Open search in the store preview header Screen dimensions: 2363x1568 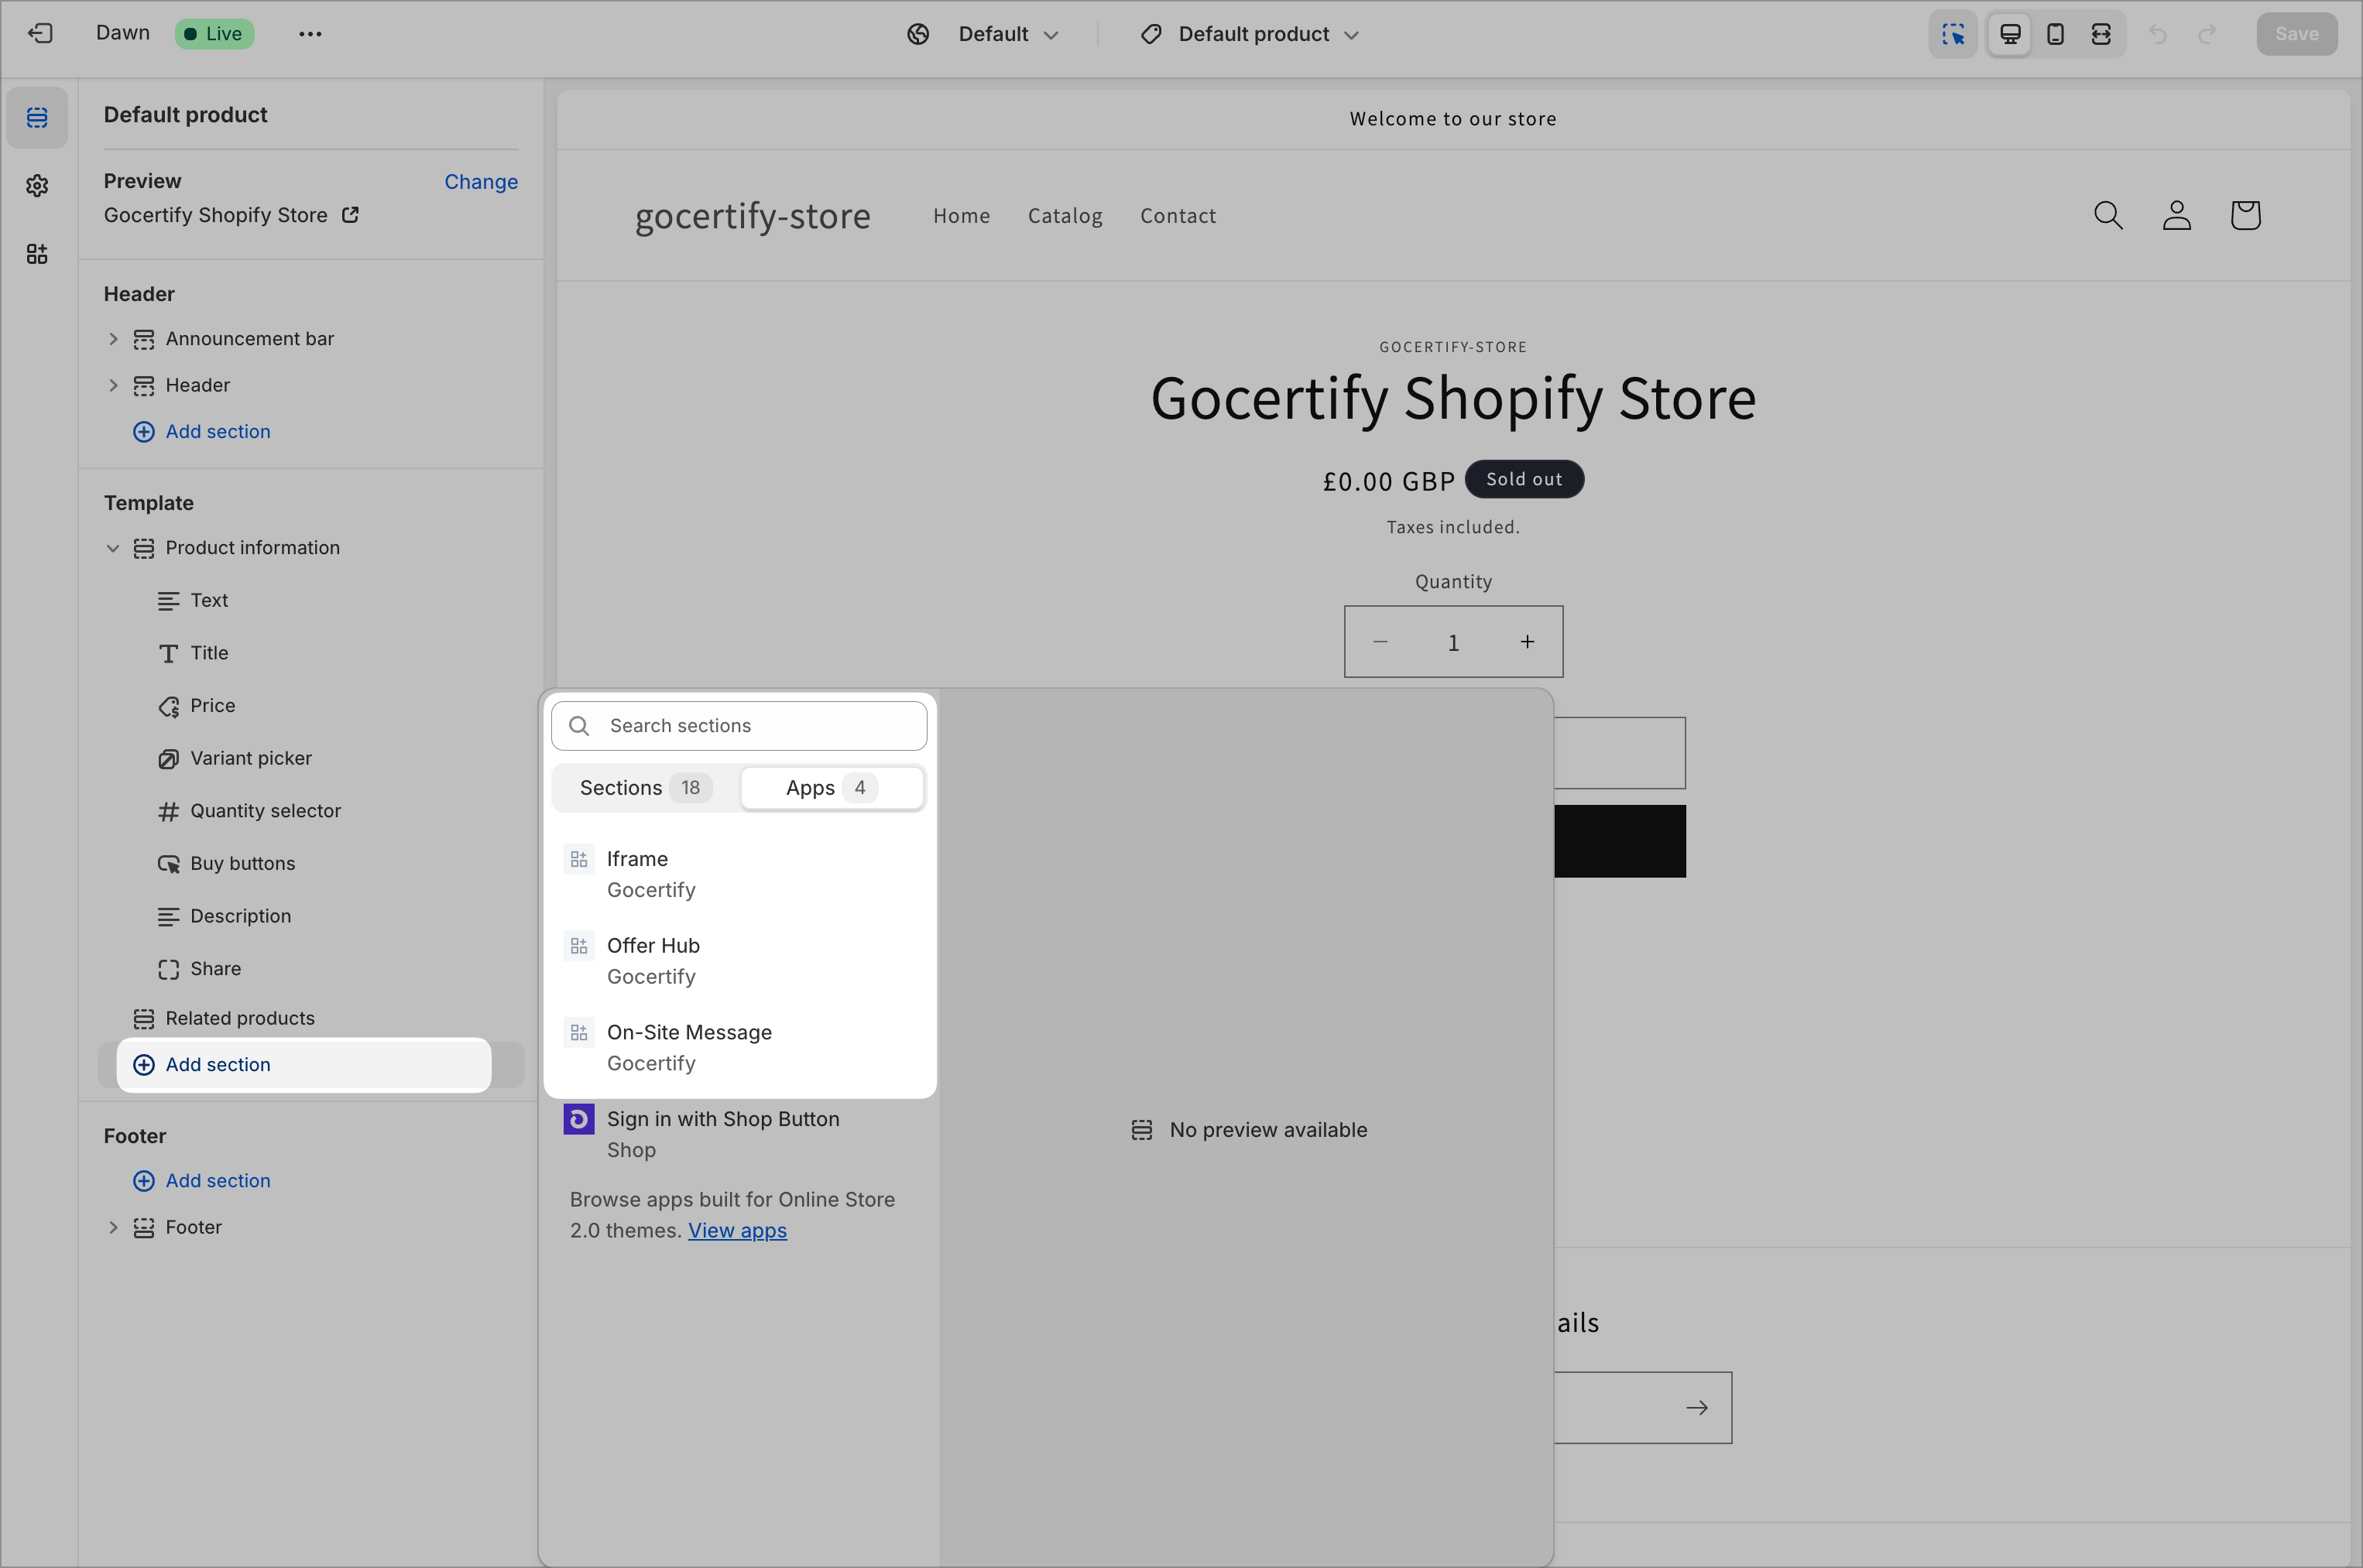pyautogui.click(x=2108, y=215)
